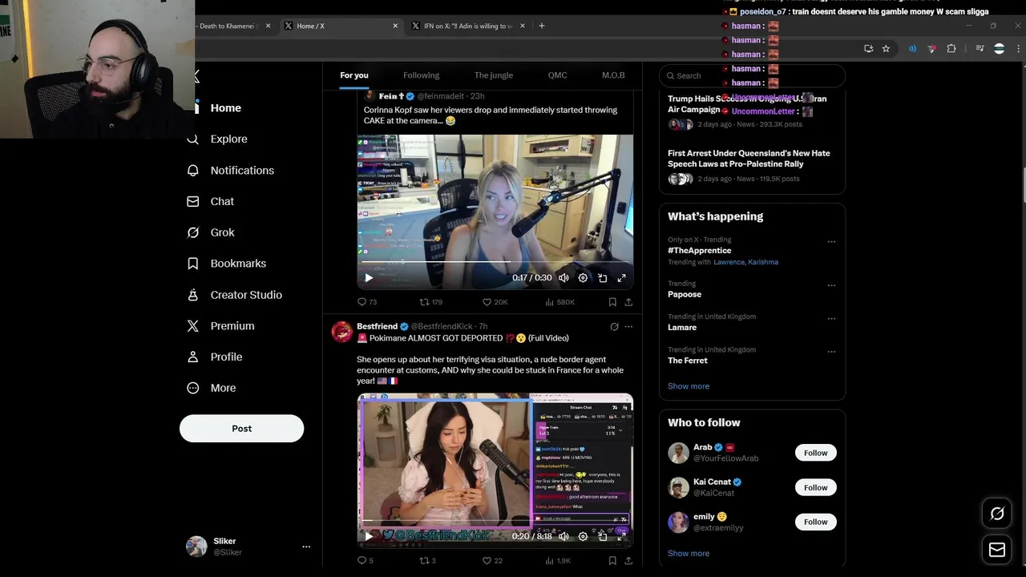Show more in Who to follow

click(x=689, y=554)
